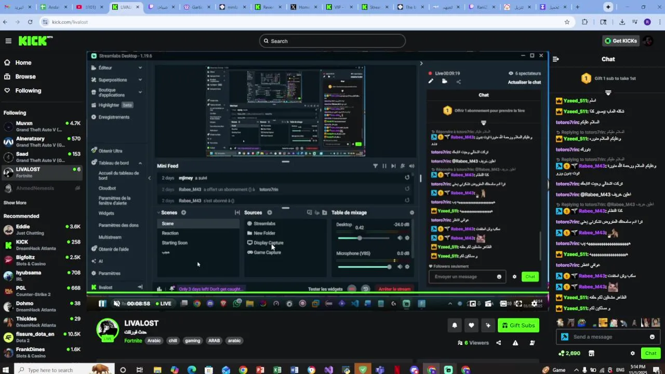Click the Kick search box
665x374 pixels.
332,41
